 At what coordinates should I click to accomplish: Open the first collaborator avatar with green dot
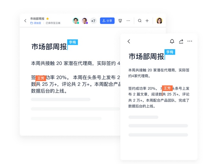[x=76, y=21]
